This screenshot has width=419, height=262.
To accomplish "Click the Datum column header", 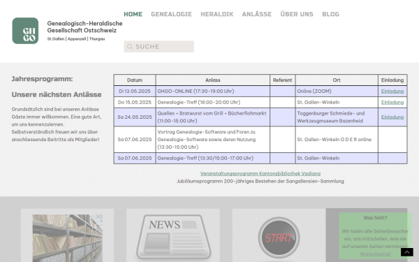I will coord(135,80).
